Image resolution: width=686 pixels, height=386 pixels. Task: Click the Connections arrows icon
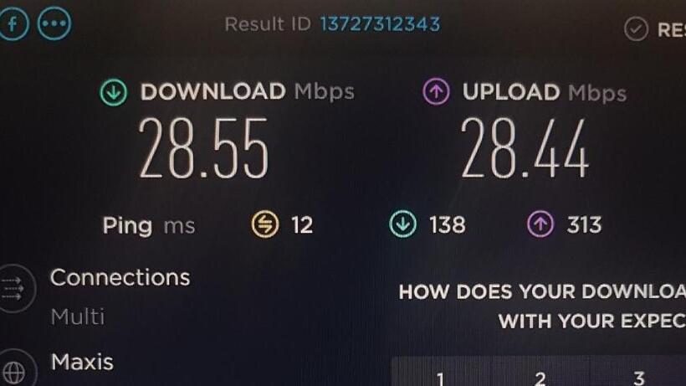pos(14,288)
